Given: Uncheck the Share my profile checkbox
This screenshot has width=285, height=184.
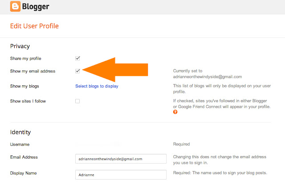Looking at the screenshot, I should pos(77,58).
